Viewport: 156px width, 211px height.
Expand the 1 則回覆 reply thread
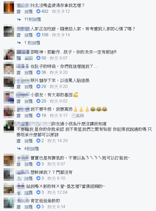pyautogui.click(x=32, y=43)
